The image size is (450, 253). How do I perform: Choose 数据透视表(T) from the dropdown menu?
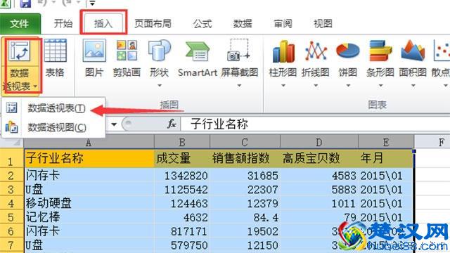coord(54,108)
